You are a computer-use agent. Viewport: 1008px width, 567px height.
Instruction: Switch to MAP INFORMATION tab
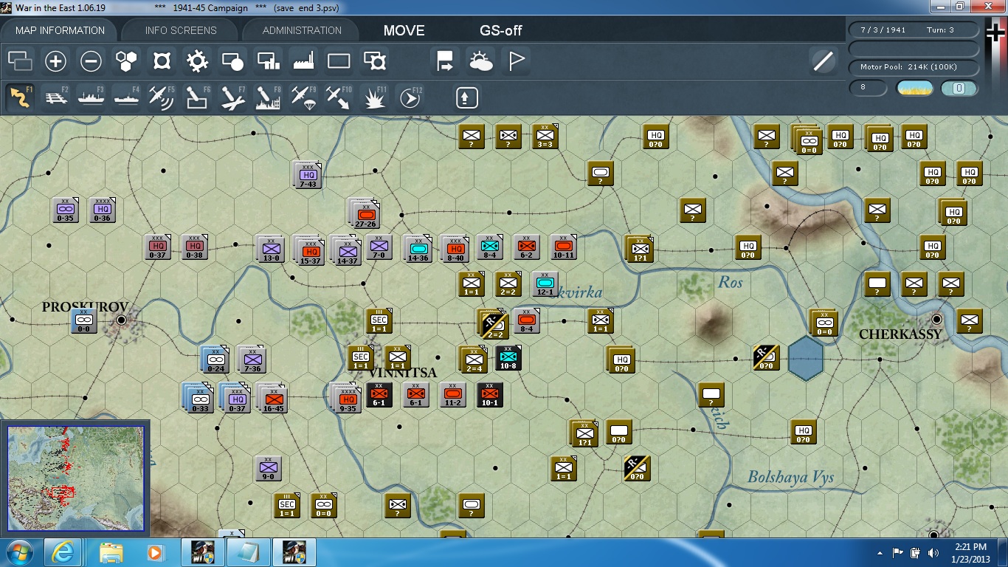tap(61, 30)
